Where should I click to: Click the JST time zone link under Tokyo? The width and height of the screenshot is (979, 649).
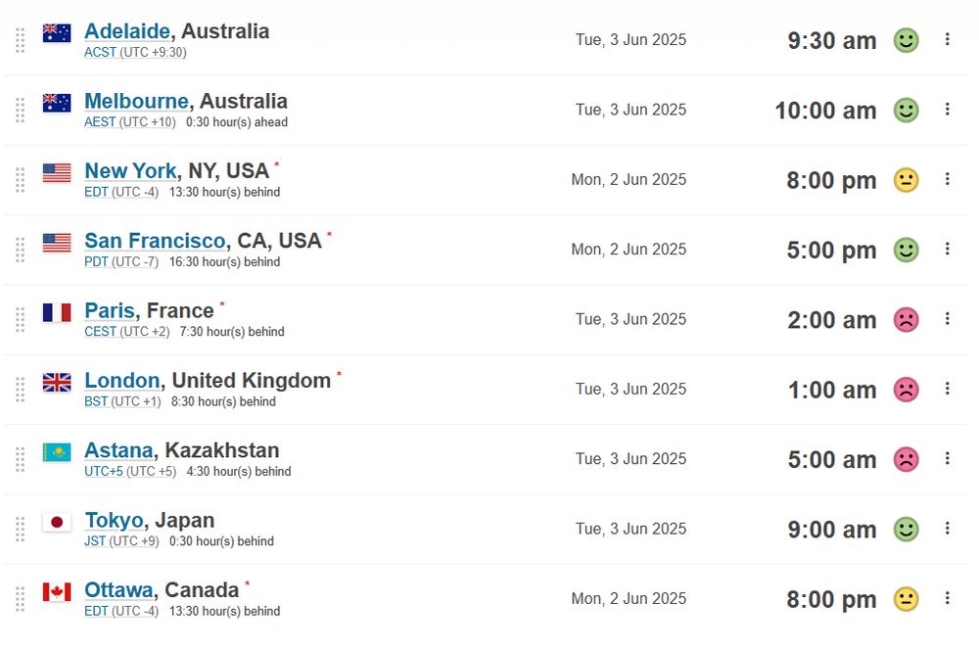95,541
